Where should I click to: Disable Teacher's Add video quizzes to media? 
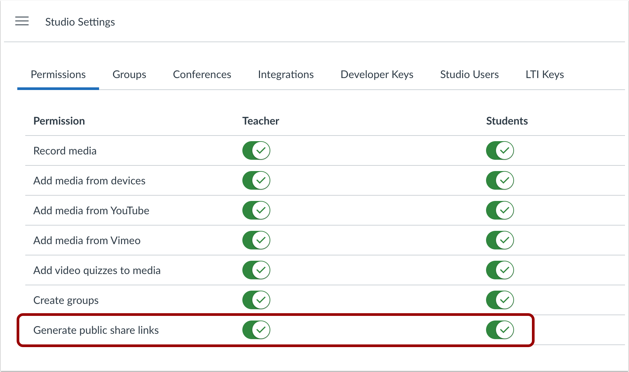point(256,270)
